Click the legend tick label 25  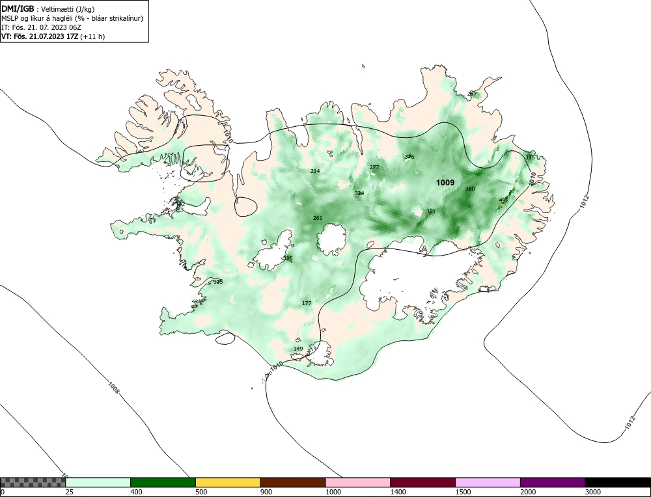(x=70, y=492)
